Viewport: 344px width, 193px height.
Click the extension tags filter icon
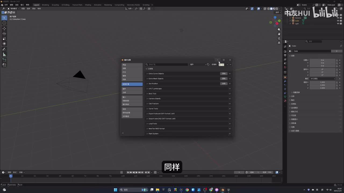click(x=208, y=65)
